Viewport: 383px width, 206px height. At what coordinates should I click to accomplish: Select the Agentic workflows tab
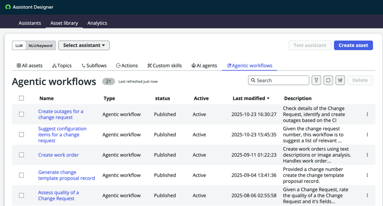pyautogui.click(x=249, y=66)
